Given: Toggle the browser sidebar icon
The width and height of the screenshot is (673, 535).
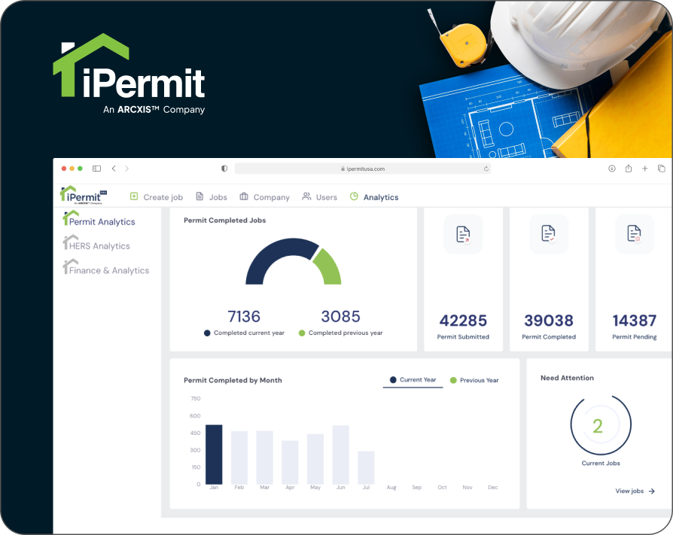Looking at the screenshot, I should tap(96, 169).
